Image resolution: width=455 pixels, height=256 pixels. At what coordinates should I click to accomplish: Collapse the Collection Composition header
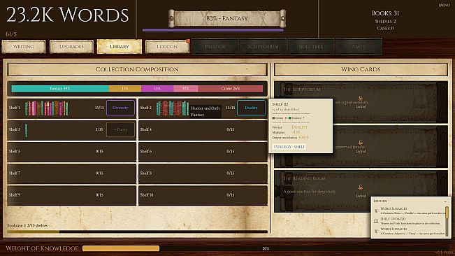[x=247, y=69]
